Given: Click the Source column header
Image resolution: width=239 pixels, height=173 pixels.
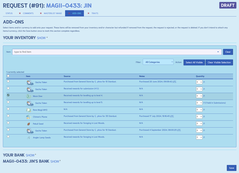Looking at the screenshot, I should [x=67, y=76].
